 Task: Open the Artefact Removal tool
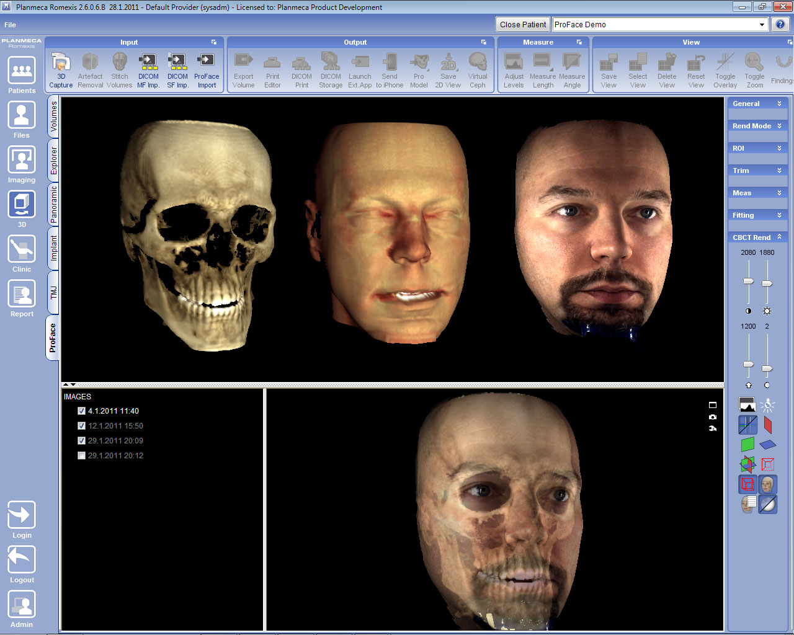click(x=90, y=68)
